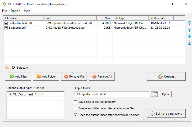Click the Softpedia.pdf file name
The image size is (192, 127).
tap(17, 28)
